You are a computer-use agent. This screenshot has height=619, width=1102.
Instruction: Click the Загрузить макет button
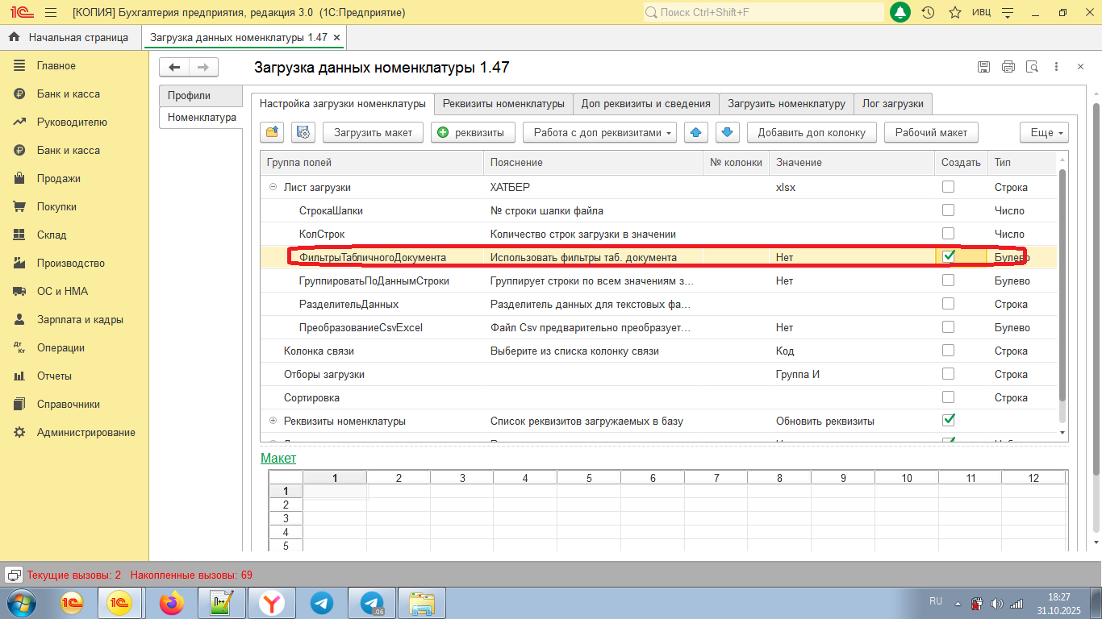[x=374, y=132]
